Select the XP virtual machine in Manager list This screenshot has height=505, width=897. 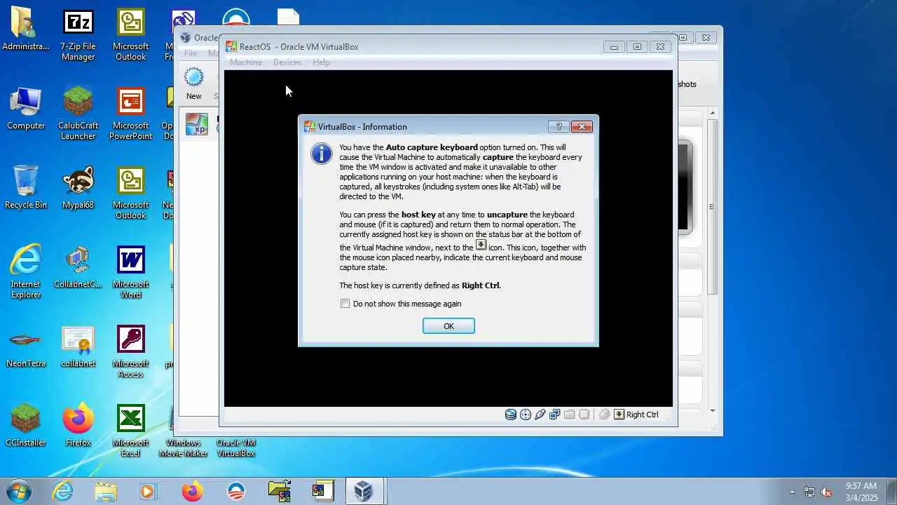pos(200,125)
